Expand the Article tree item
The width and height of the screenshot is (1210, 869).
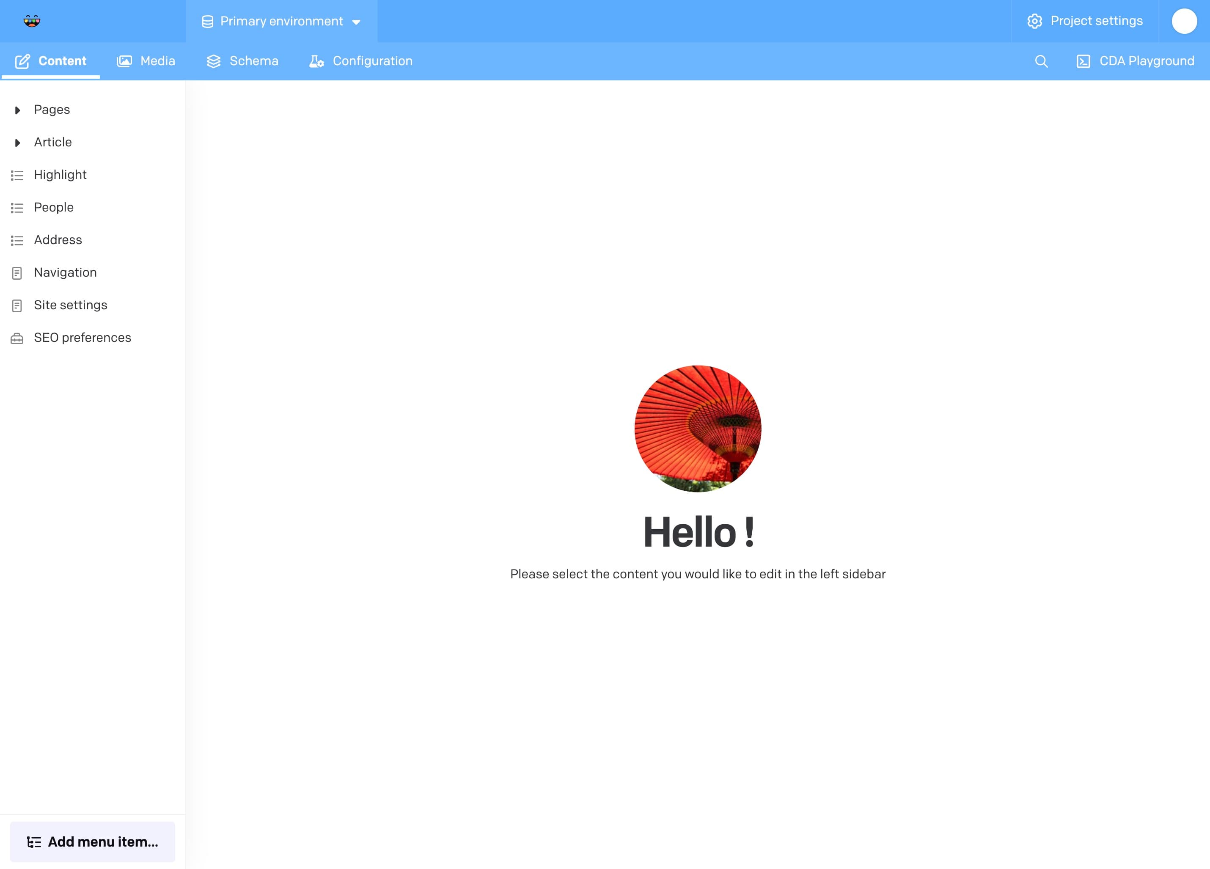coord(18,143)
